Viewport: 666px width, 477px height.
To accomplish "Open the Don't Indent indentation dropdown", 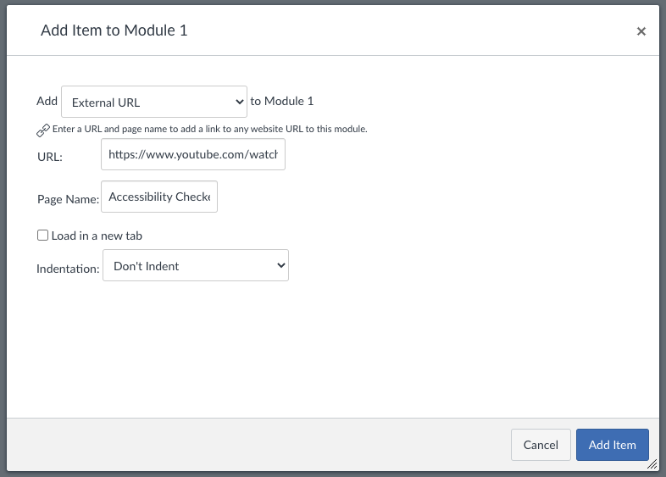I will tap(196, 265).
